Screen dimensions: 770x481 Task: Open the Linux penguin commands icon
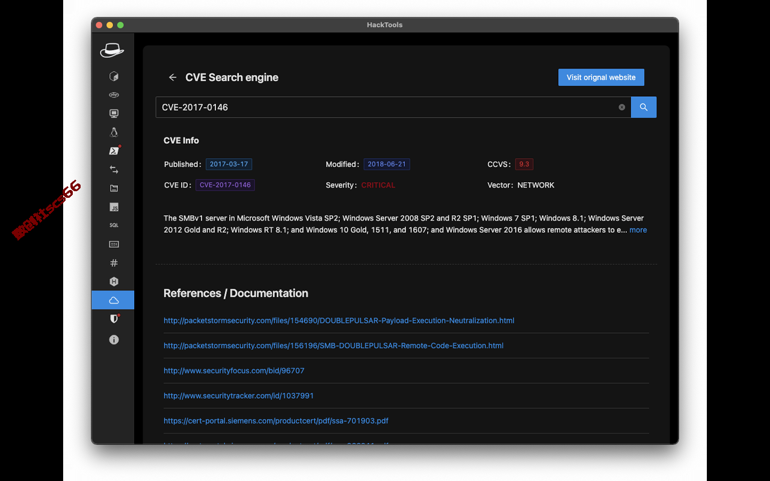(x=114, y=132)
